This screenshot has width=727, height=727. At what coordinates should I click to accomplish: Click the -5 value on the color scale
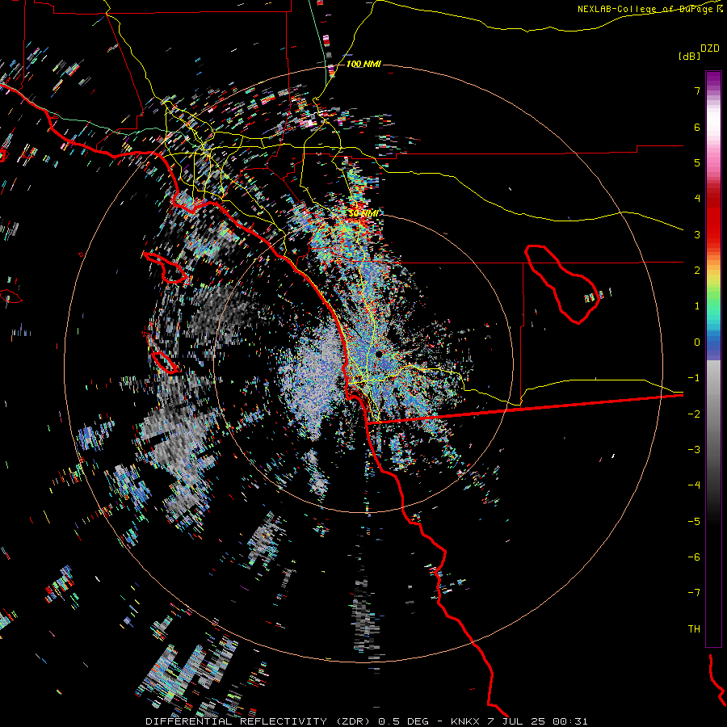(694, 522)
